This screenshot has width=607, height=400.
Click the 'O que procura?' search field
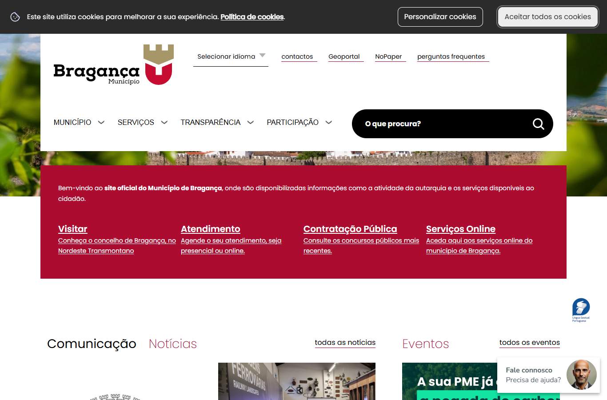(452, 124)
